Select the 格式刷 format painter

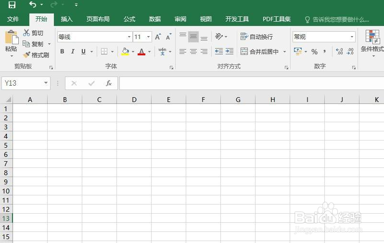point(36,55)
